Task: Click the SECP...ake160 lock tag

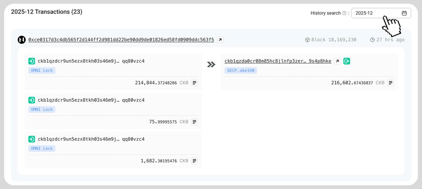Action: tap(241, 70)
